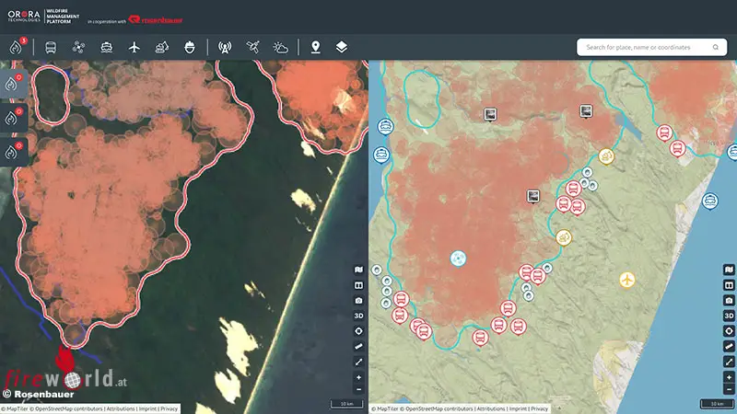Open fire alerts icon in top toolbar
Screen dimensions: 737x414
(15, 47)
